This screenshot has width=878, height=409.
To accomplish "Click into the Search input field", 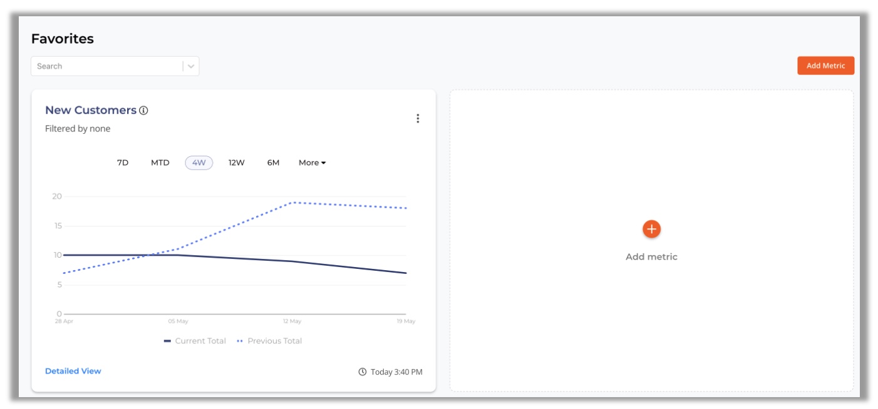I will (107, 66).
